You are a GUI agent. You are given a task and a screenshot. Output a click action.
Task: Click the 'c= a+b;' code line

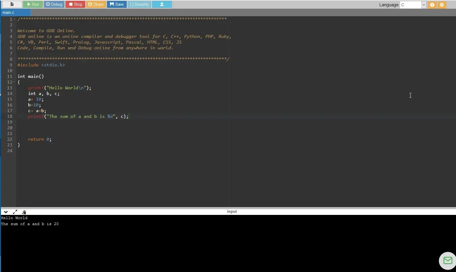pos(37,111)
